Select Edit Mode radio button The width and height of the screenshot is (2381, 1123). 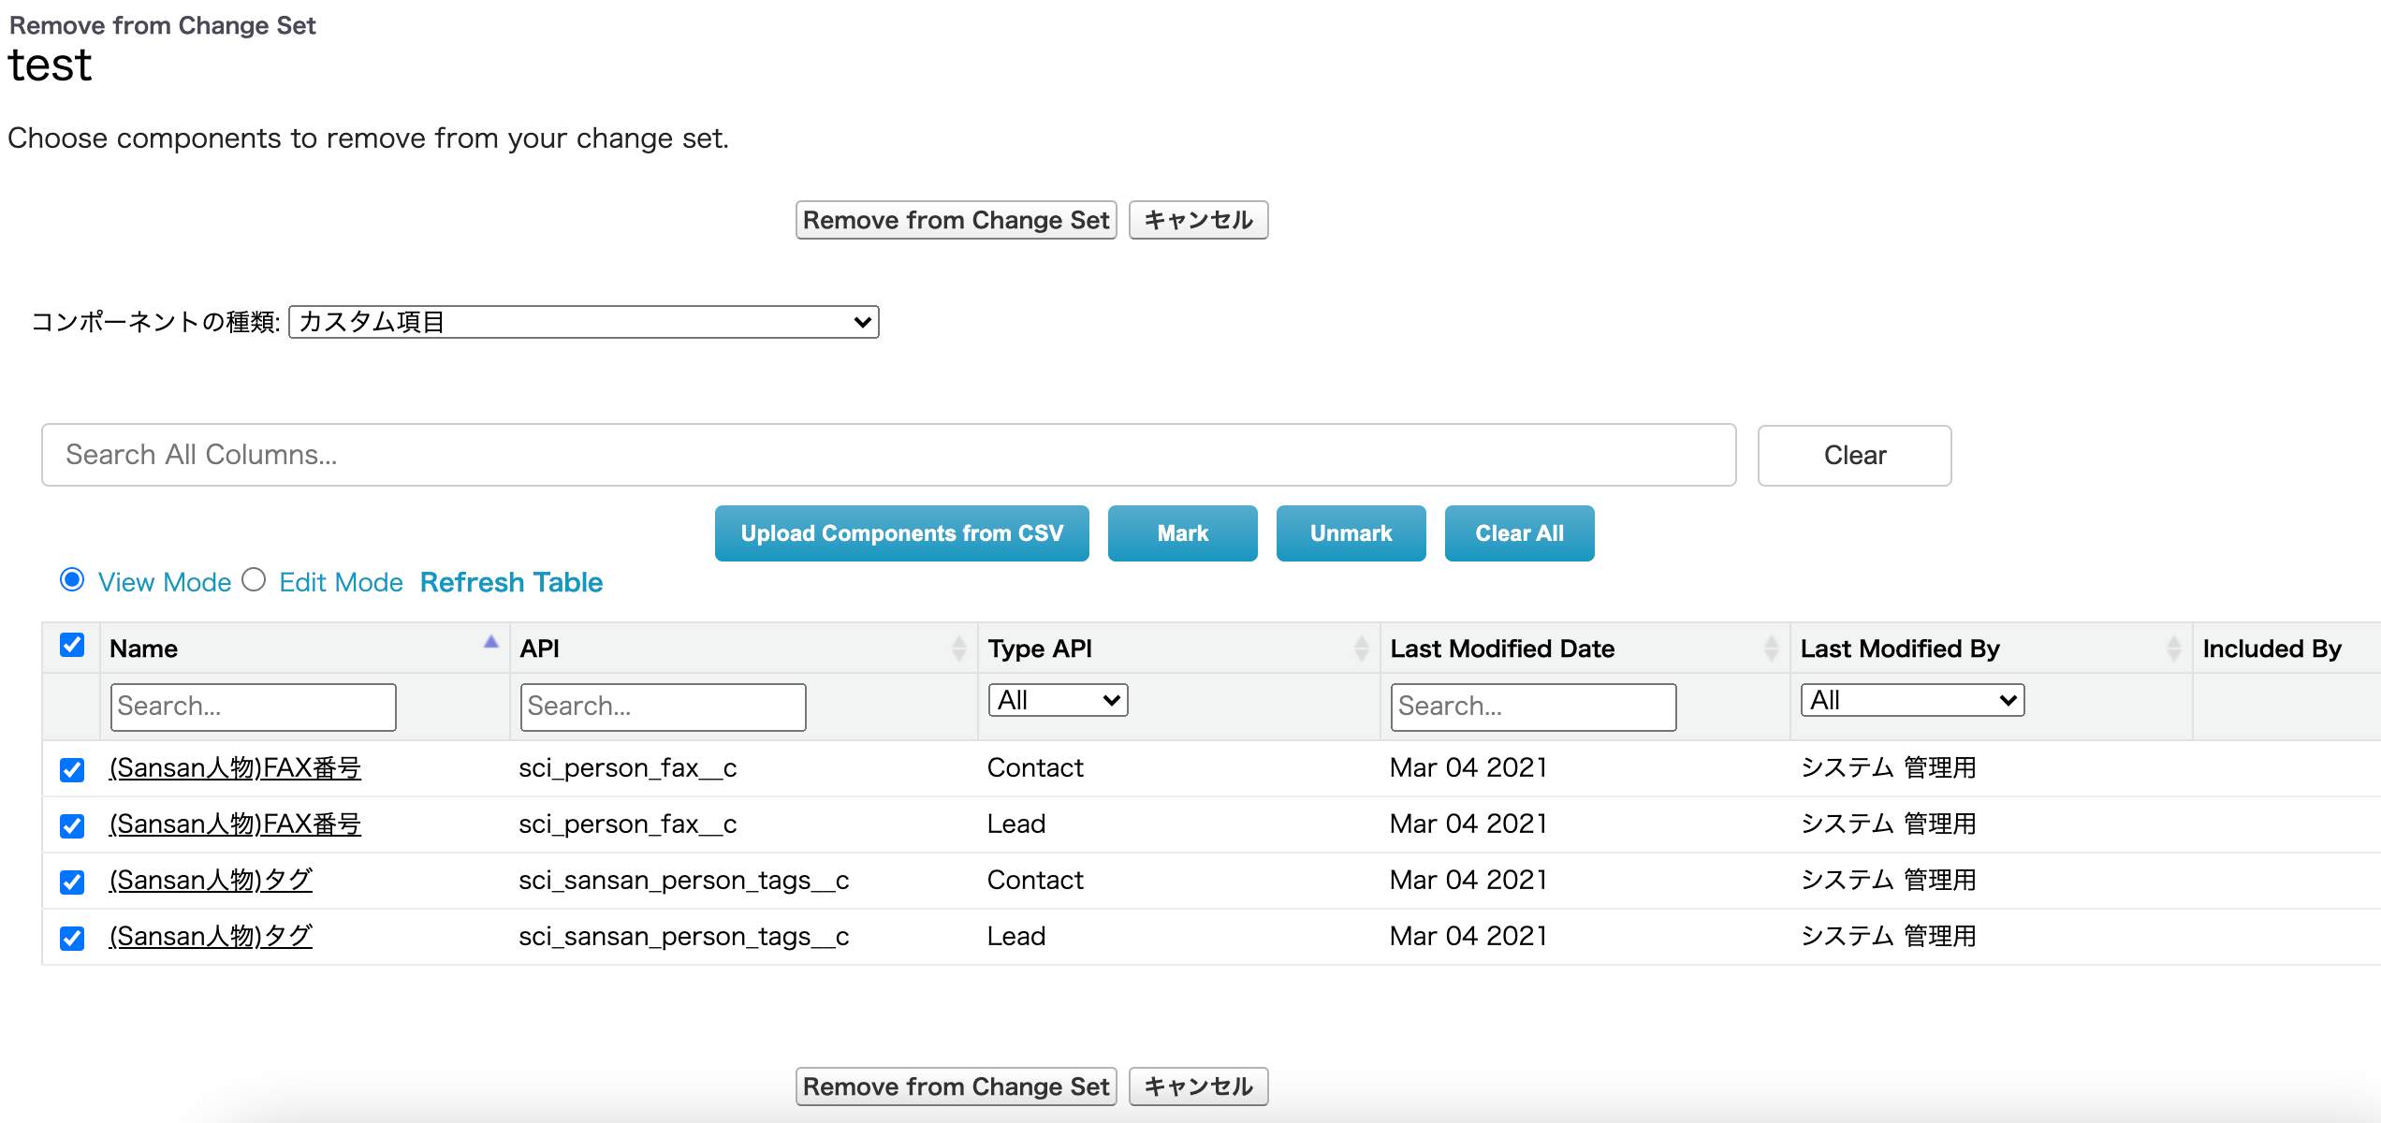click(254, 580)
